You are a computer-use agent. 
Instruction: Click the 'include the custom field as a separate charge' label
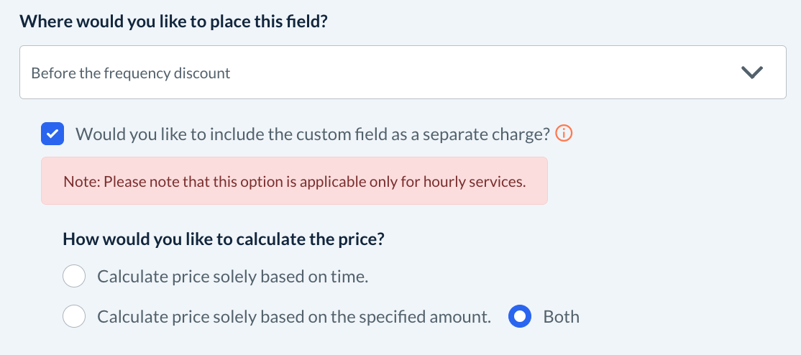pyautogui.click(x=313, y=134)
